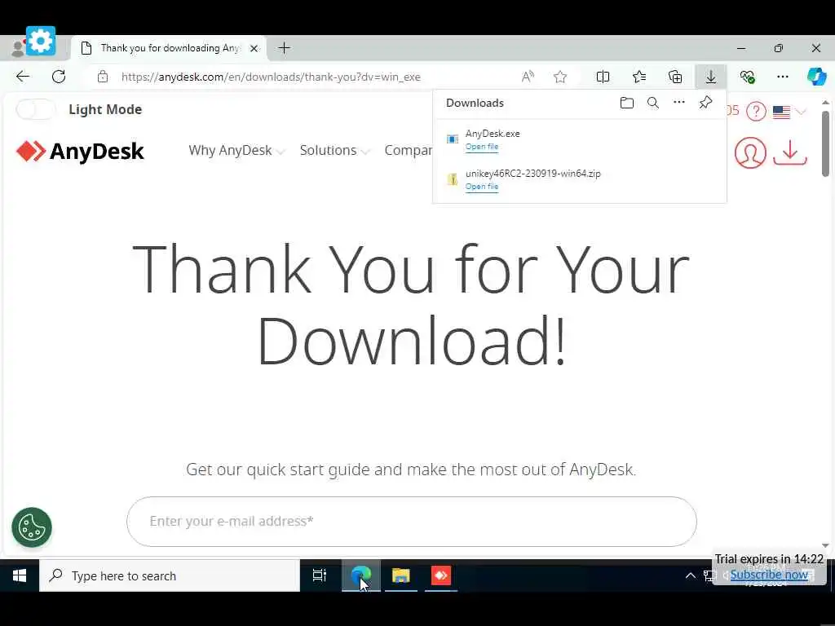Close the Thank you for downloading tab
835x626 pixels.
(x=254, y=48)
